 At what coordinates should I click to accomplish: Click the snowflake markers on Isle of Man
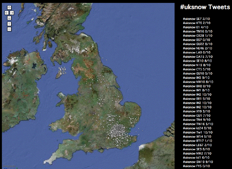62,70
